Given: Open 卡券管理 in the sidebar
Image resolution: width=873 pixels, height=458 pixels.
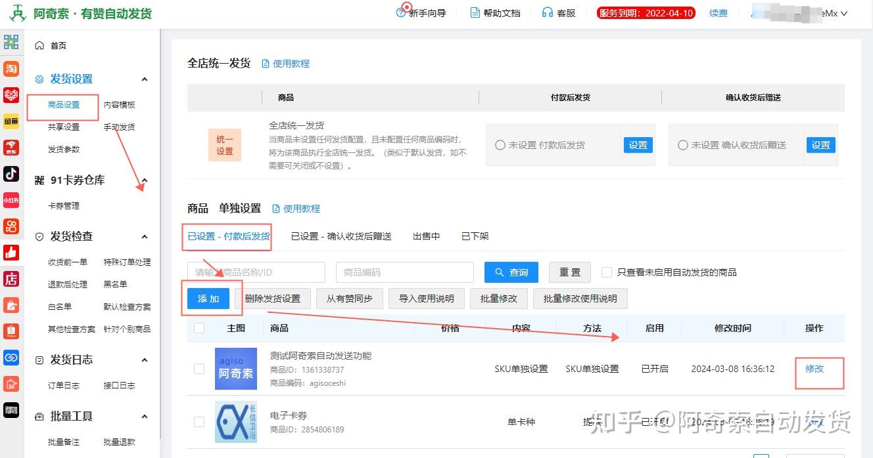Looking at the screenshot, I should click(64, 206).
